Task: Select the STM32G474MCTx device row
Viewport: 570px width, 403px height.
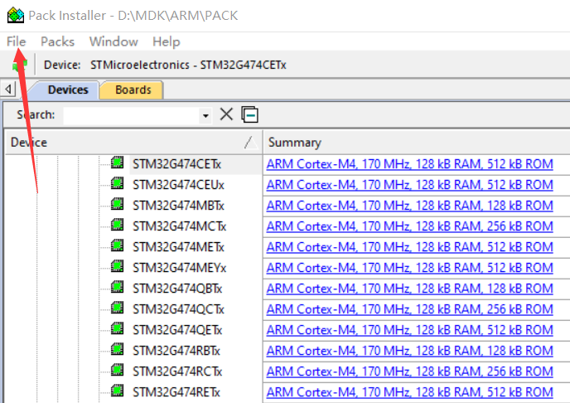Action: 179,226
